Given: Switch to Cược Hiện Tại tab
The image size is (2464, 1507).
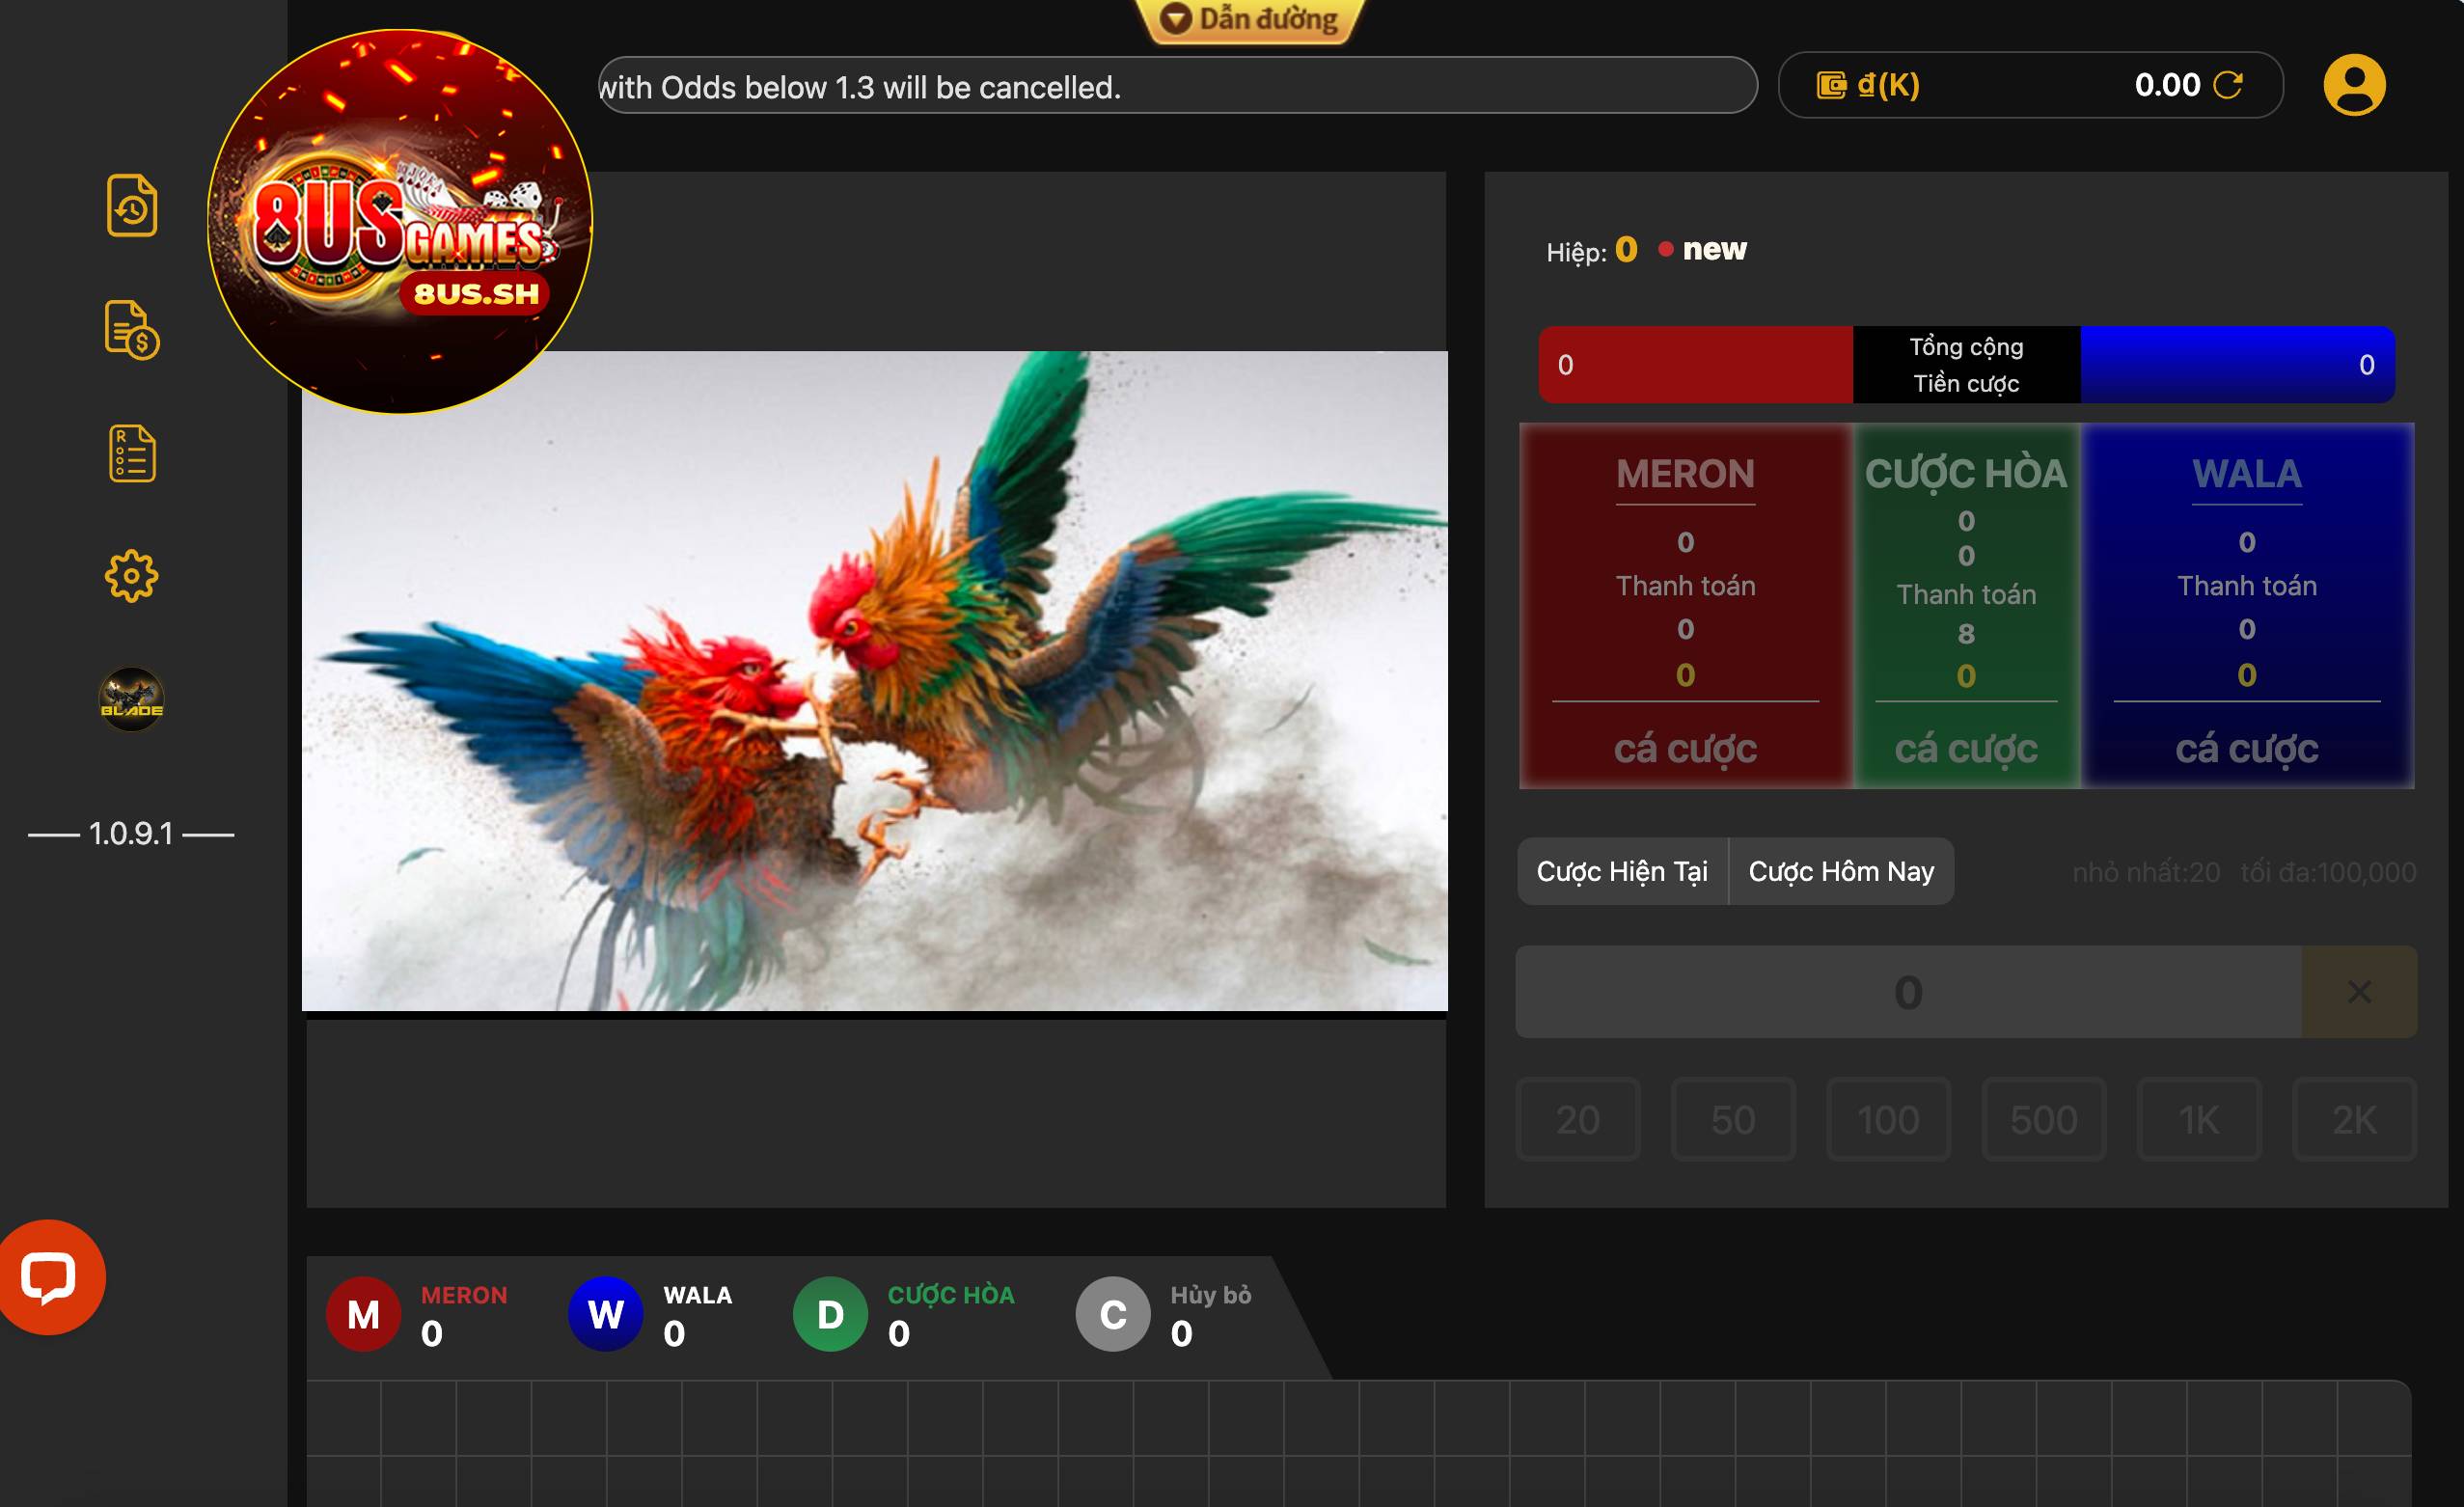Looking at the screenshot, I should point(1622,871).
